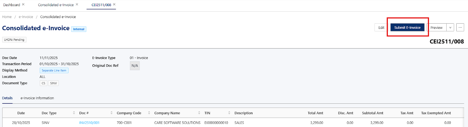Open the e-Invoice Information tab

coord(37,98)
